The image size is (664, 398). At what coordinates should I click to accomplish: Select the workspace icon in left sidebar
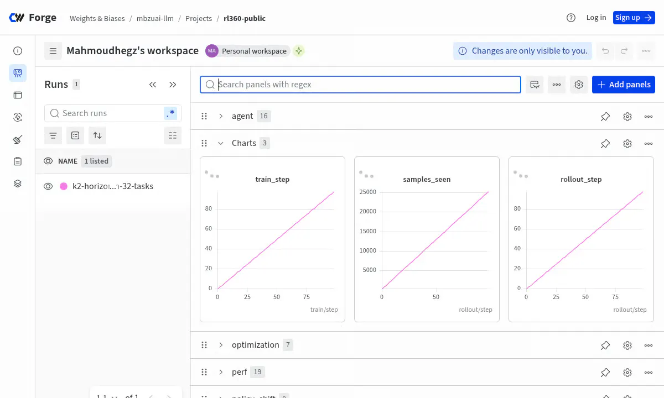[x=18, y=73]
